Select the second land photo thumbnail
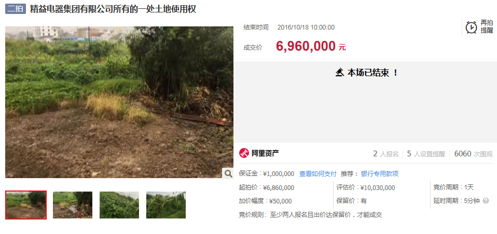This screenshot has width=497, height=234. [73, 205]
